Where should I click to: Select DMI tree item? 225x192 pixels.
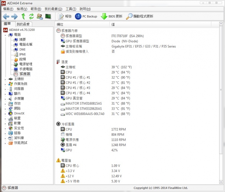22,49
